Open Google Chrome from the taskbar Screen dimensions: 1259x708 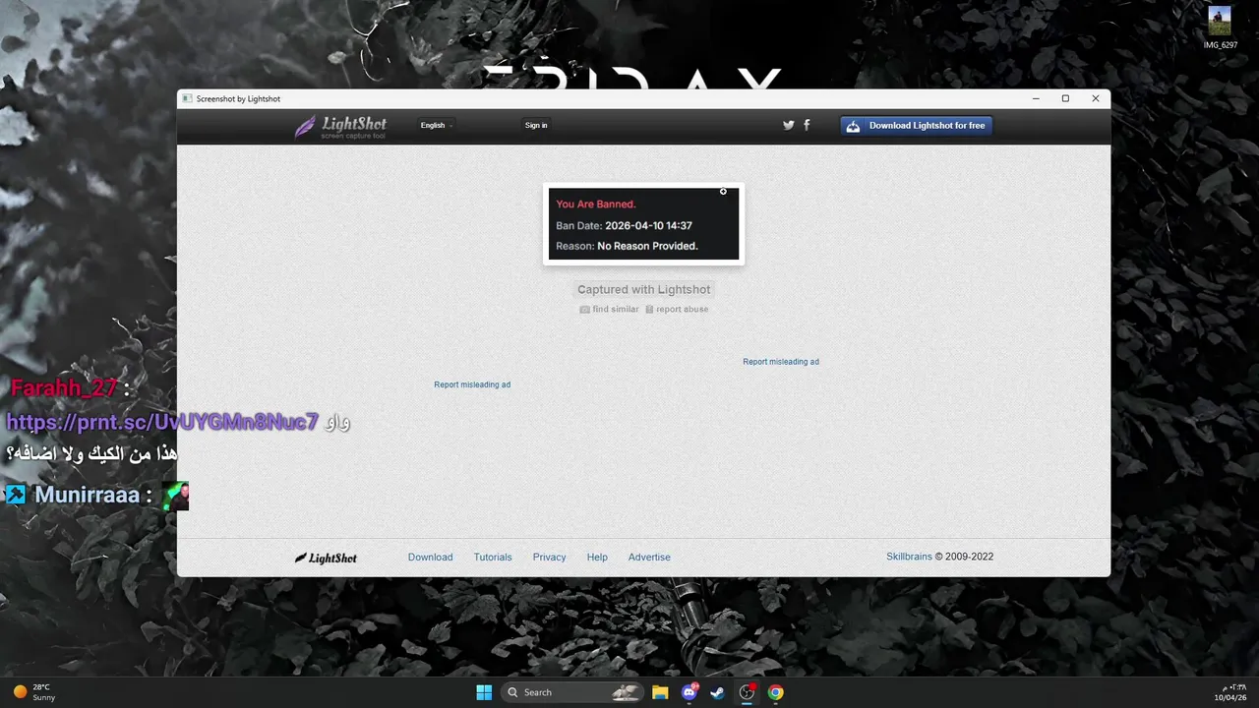tap(776, 692)
